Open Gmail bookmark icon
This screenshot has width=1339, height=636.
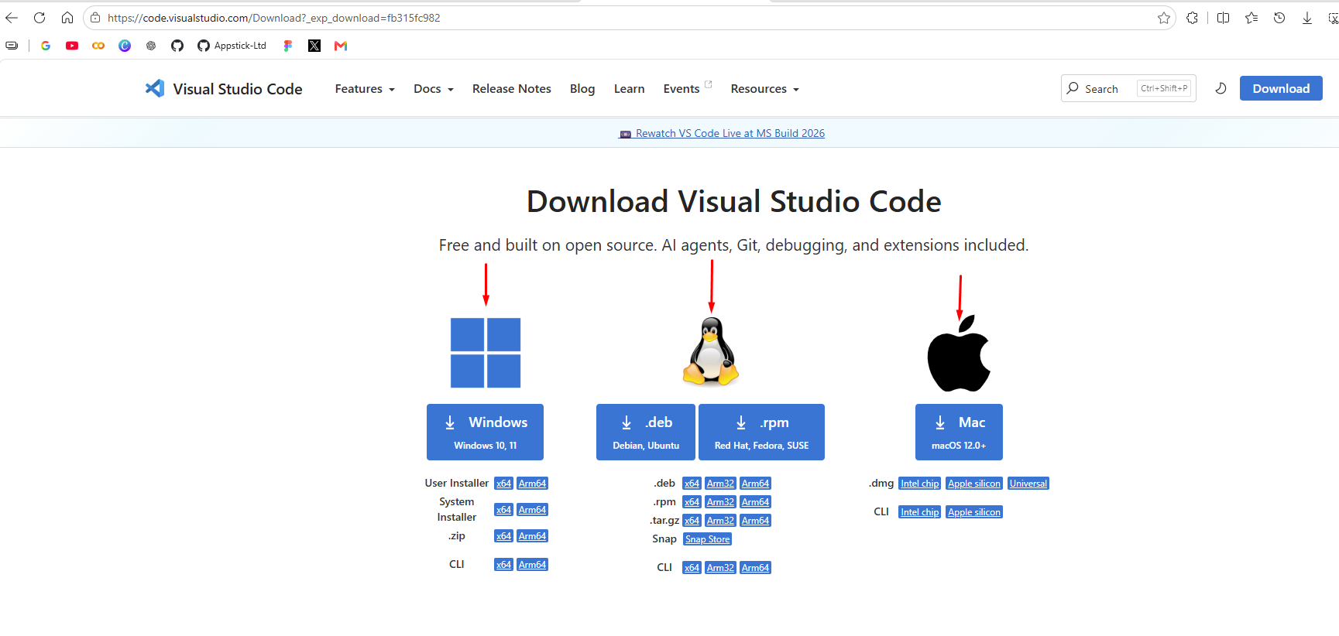click(x=341, y=46)
